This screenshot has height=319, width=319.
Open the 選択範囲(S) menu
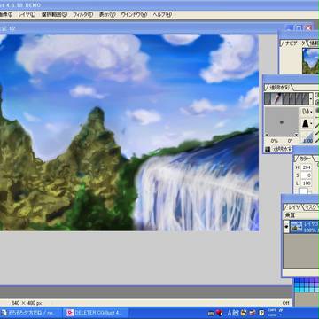[54, 14]
